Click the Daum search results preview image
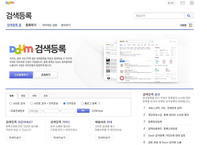The width and height of the screenshot is (207, 145). pos(141,61)
